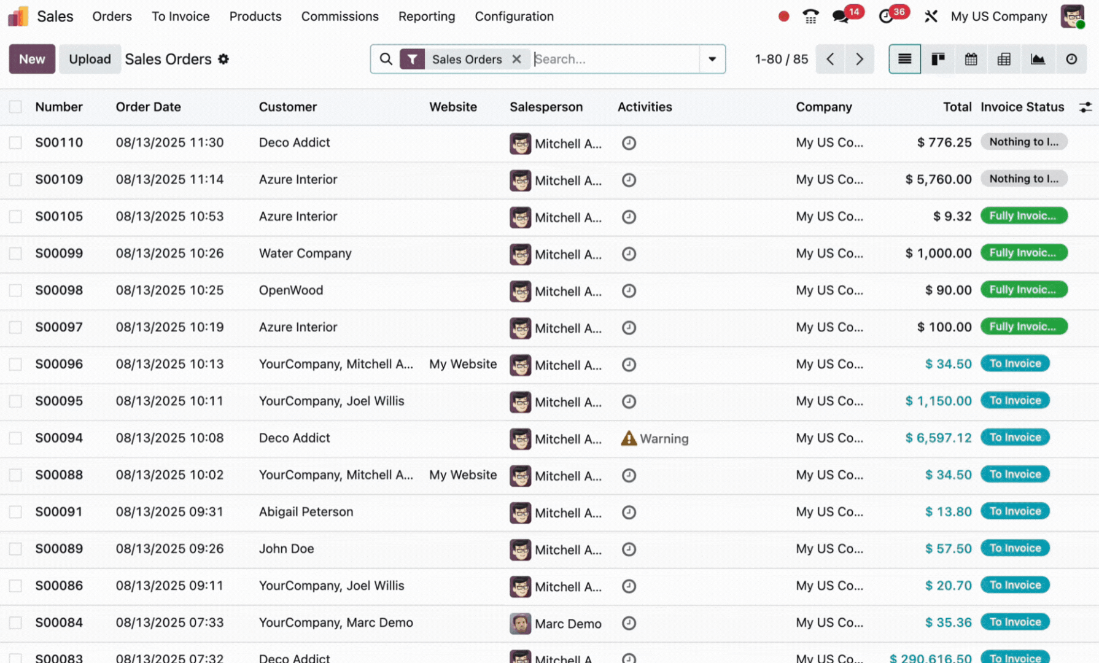This screenshot has width=1099, height=663.
Task: Expand the search options dropdown arrow
Action: (712, 59)
